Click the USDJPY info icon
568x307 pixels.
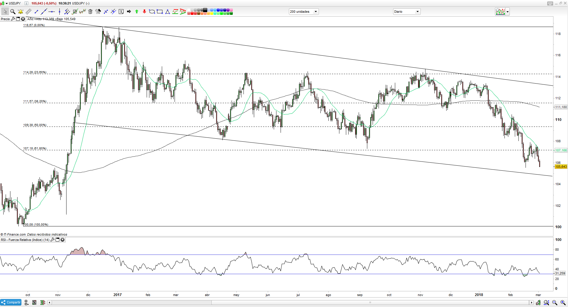click(x=26, y=3)
